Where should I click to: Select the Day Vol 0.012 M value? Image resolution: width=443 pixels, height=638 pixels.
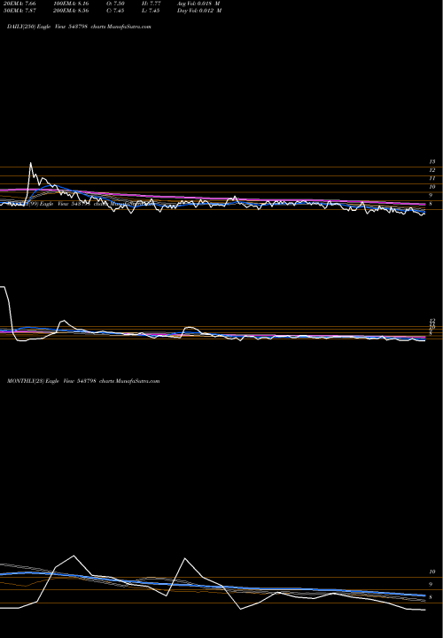point(199,11)
